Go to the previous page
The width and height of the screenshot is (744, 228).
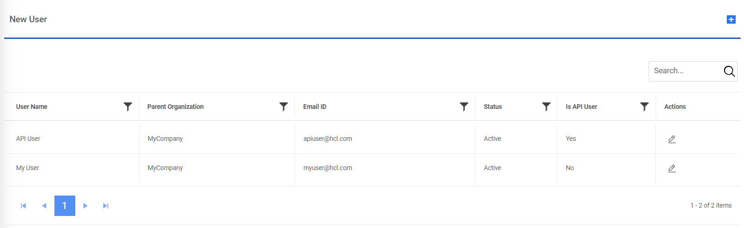coord(44,206)
